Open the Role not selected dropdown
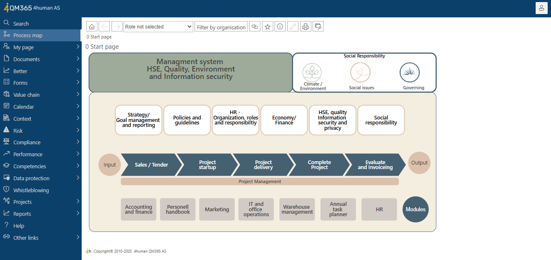This screenshot has width=551, height=260. pyautogui.click(x=158, y=26)
